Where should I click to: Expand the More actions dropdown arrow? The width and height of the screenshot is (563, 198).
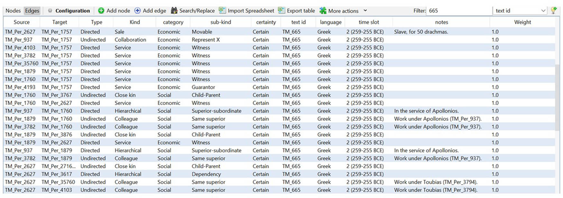[x=365, y=10]
